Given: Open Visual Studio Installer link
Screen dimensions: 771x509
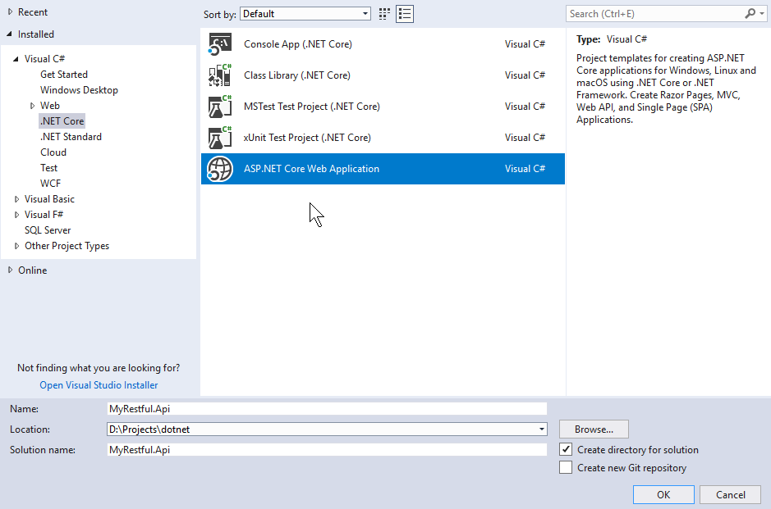Looking at the screenshot, I should click(x=99, y=385).
